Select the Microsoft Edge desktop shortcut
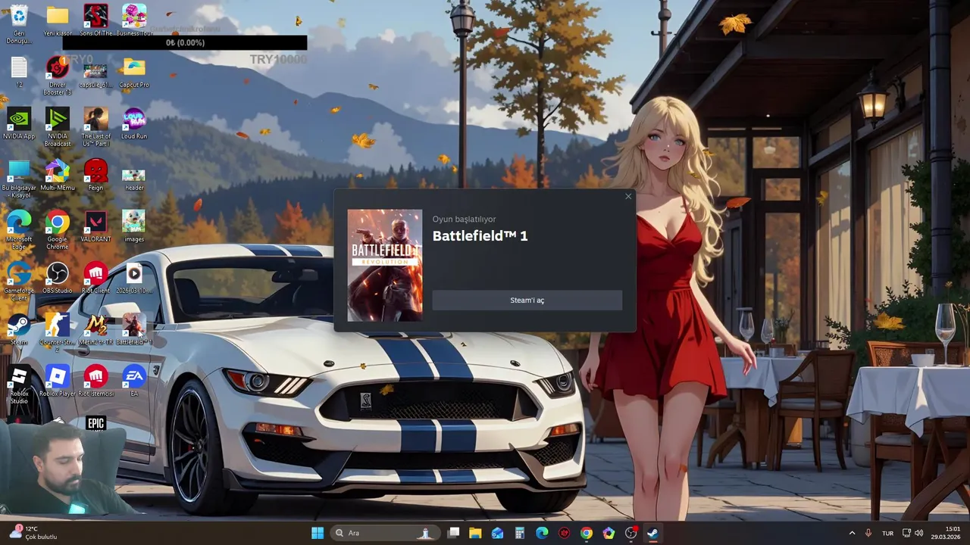 19,231
